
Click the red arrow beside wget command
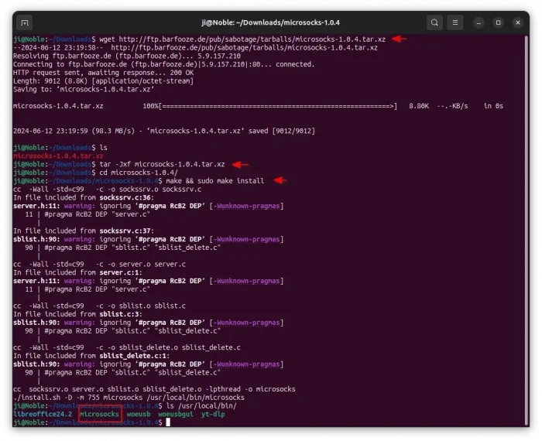pyautogui.click(x=398, y=38)
